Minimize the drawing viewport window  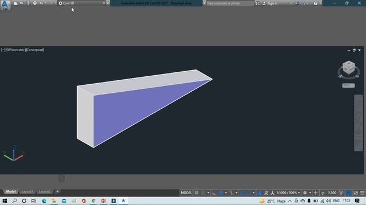coord(349,50)
